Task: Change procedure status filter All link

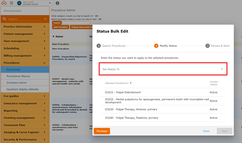Action: (100, 19)
